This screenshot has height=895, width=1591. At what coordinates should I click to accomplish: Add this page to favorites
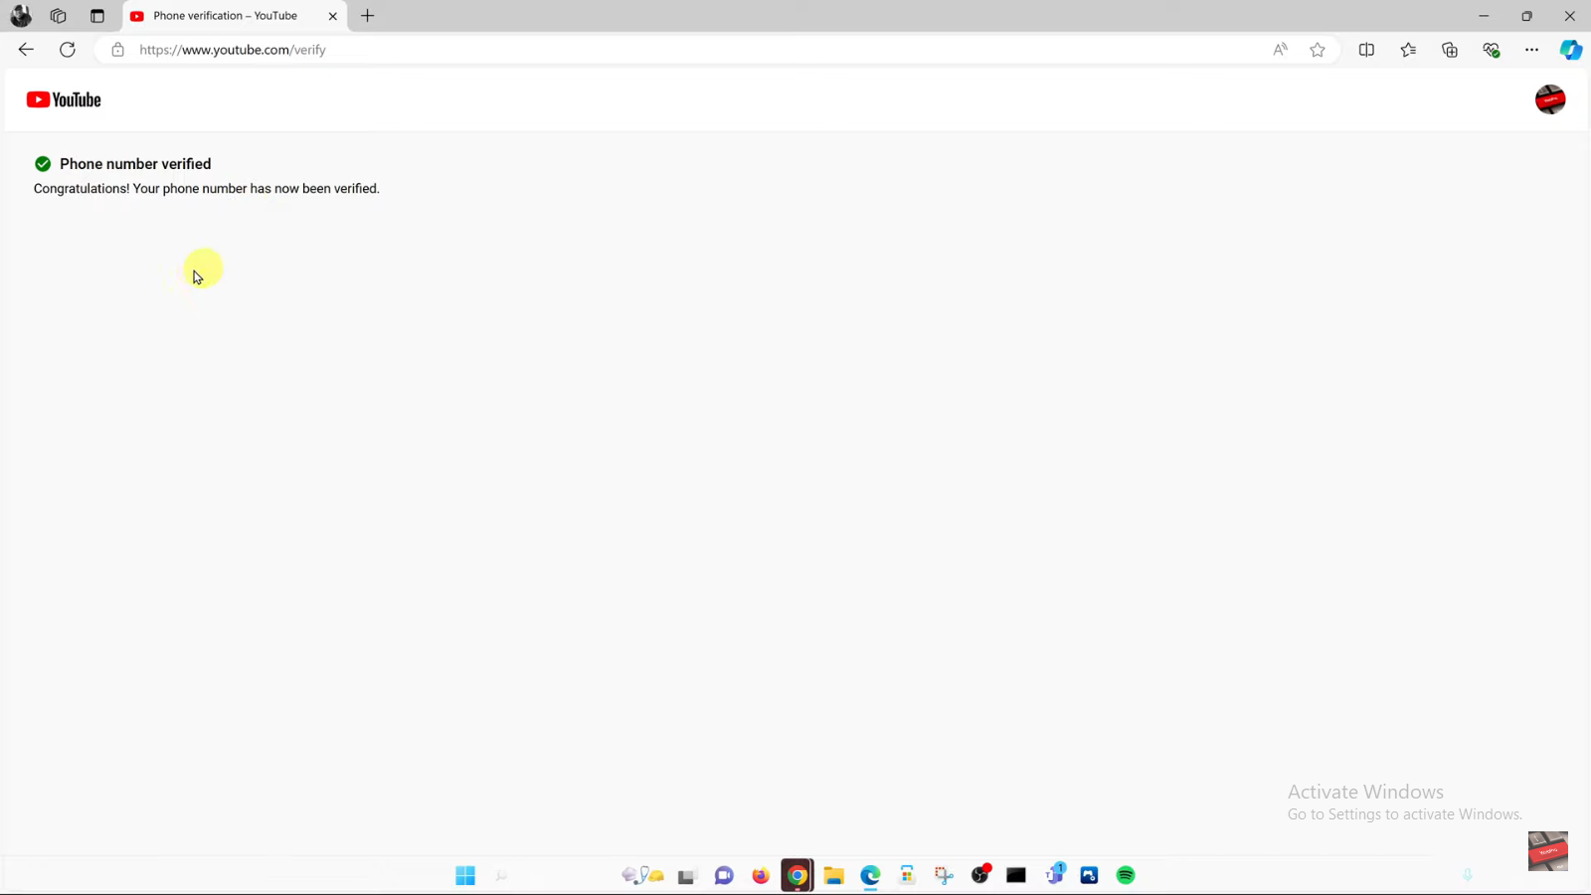coord(1318,50)
